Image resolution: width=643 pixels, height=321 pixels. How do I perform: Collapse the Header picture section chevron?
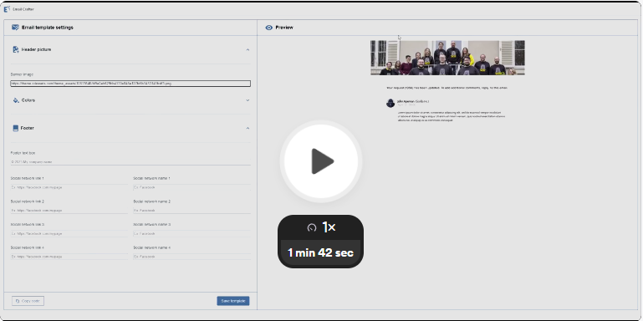tap(248, 49)
